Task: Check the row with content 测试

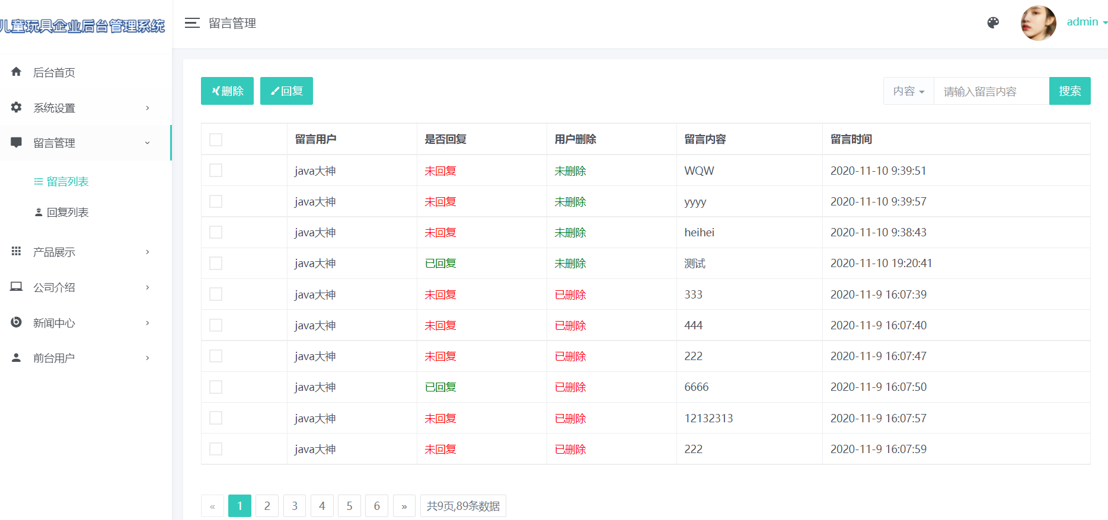Action: tap(216, 263)
